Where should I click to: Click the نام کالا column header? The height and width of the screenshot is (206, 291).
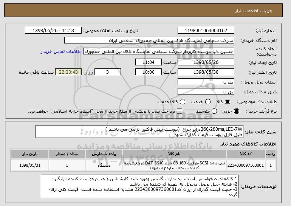click(x=174, y=154)
